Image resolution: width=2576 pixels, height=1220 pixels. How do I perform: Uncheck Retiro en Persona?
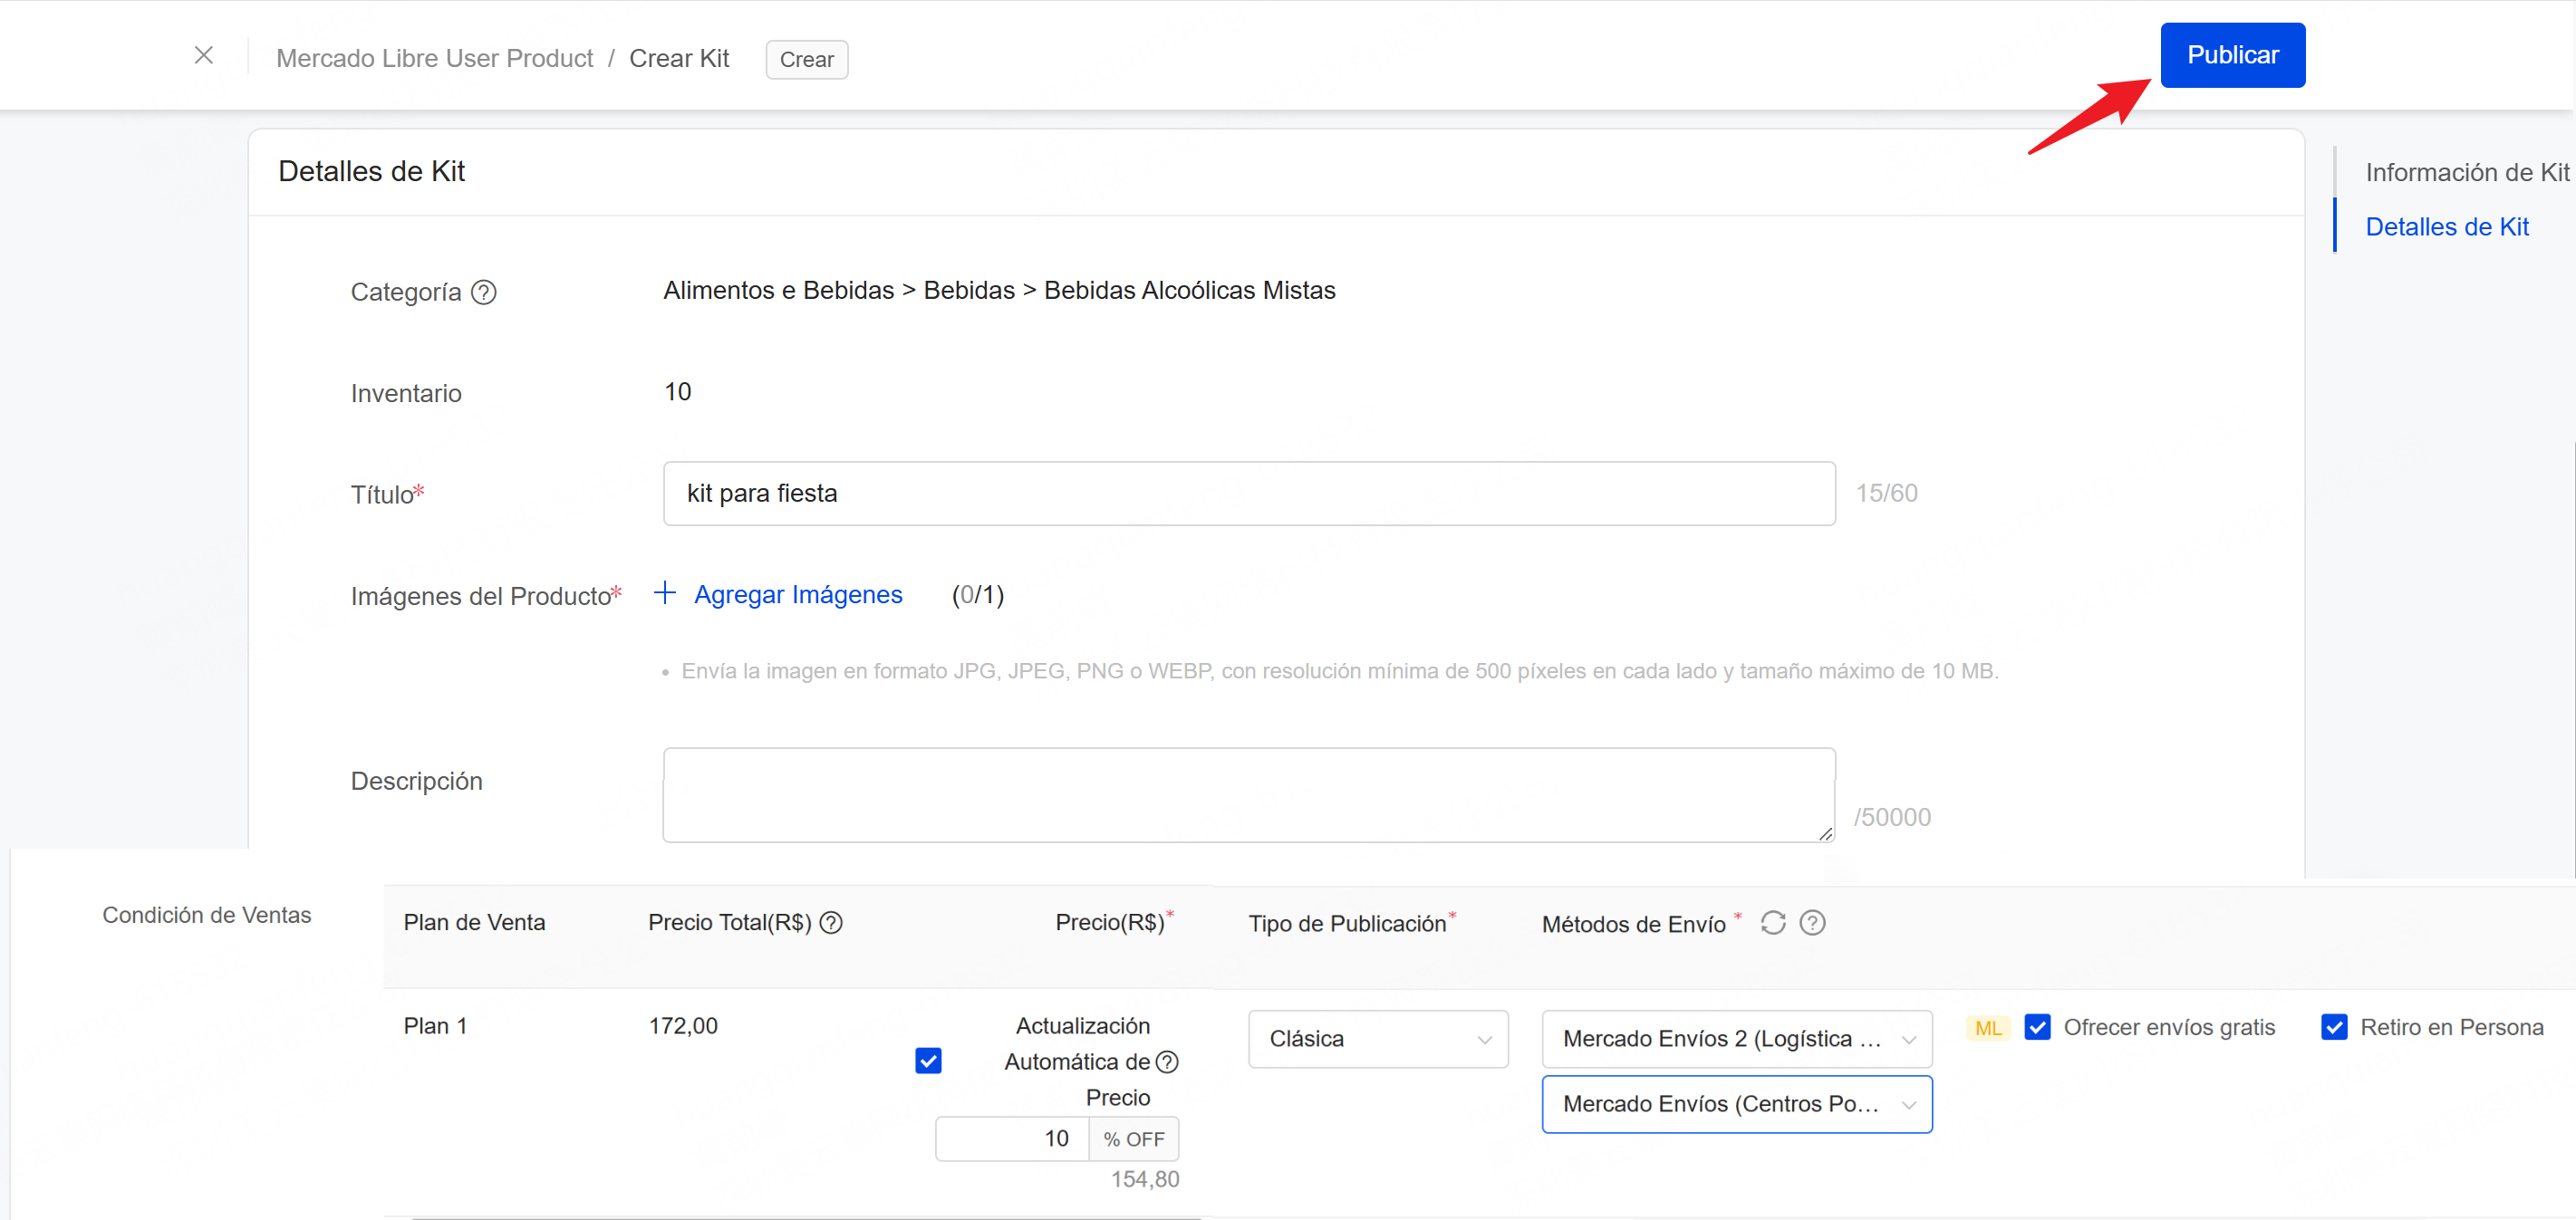point(2335,1026)
